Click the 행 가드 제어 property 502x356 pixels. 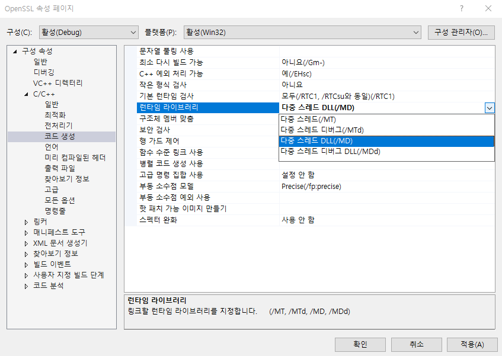click(x=208, y=142)
